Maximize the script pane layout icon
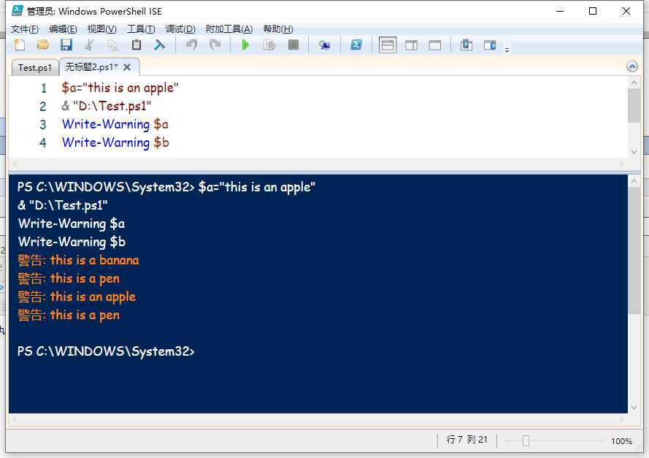 435,45
